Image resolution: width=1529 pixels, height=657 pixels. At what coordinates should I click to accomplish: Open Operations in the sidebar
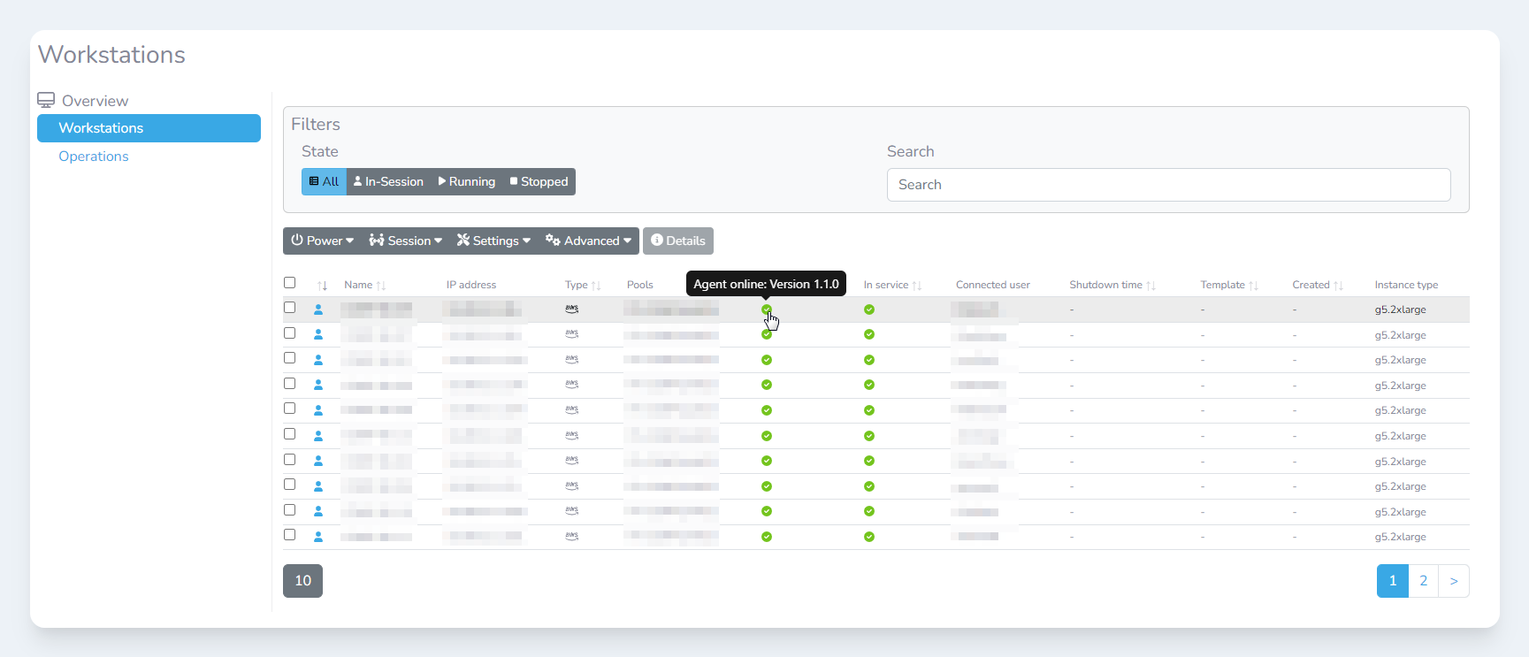(x=94, y=157)
